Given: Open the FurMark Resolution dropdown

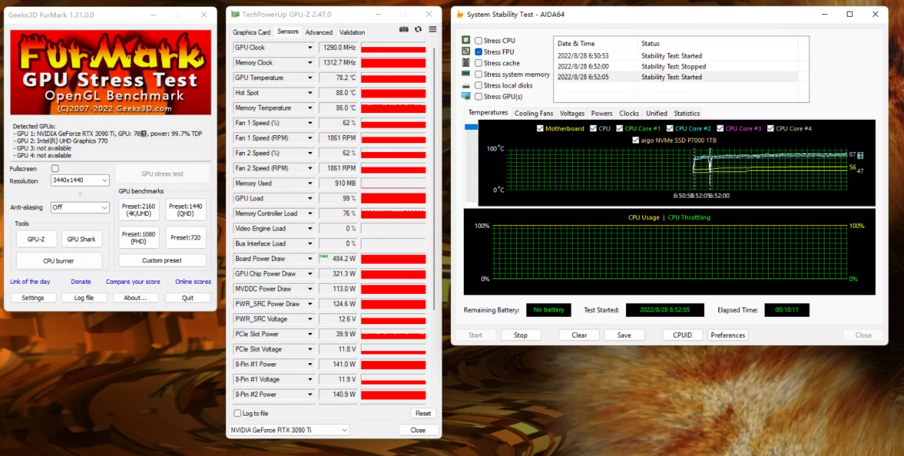Looking at the screenshot, I should [x=79, y=180].
